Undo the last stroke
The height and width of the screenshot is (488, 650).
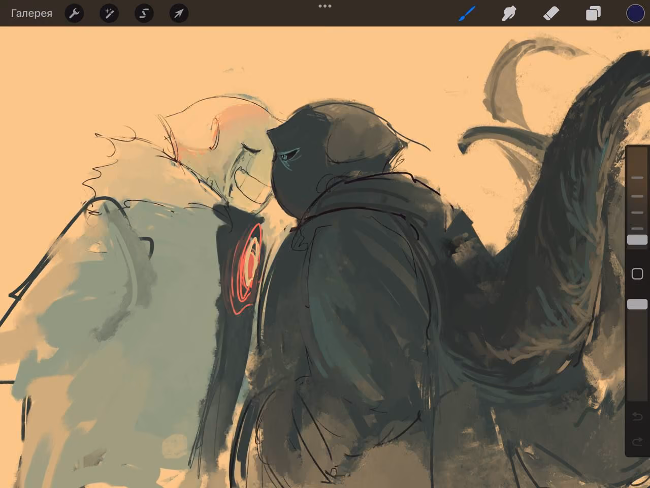tap(637, 417)
